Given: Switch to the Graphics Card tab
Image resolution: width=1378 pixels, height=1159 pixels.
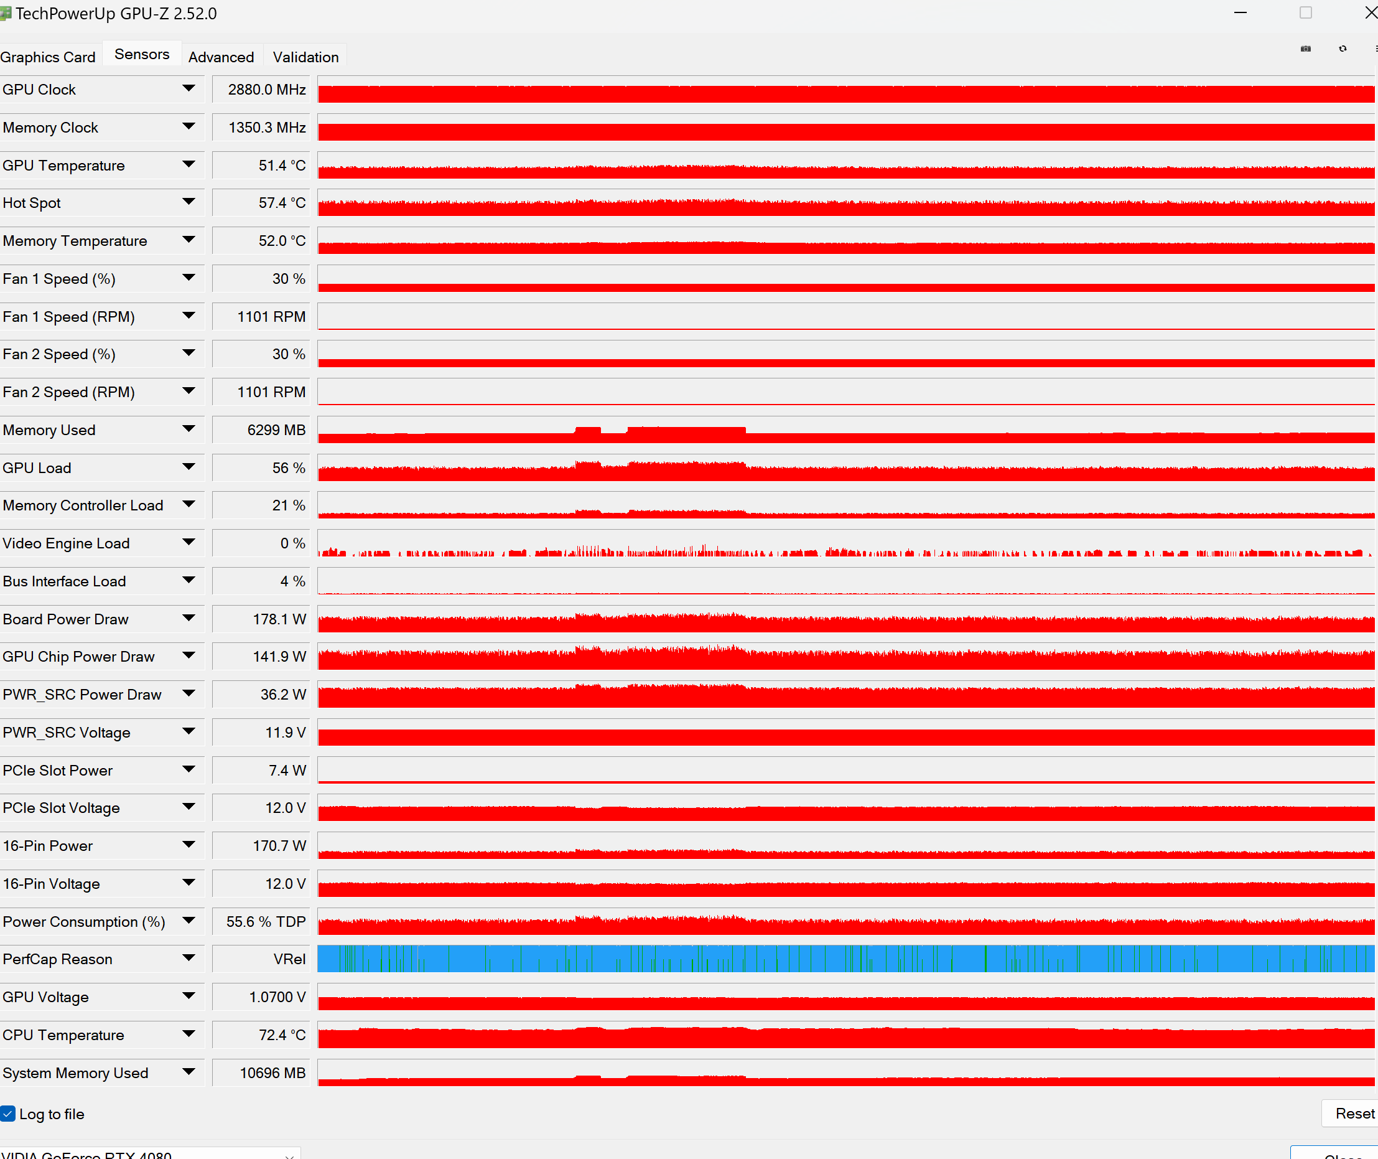Looking at the screenshot, I should 48,57.
